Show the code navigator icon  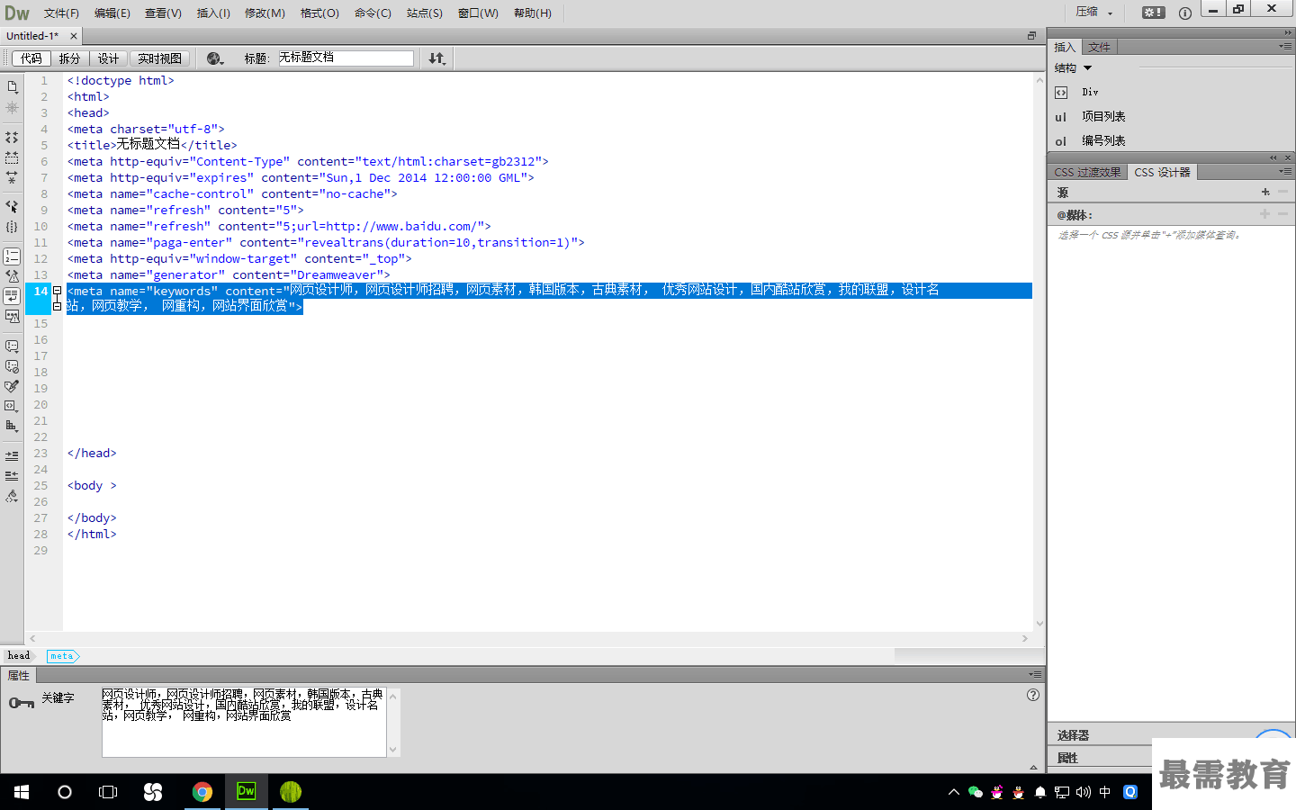click(x=12, y=108)
